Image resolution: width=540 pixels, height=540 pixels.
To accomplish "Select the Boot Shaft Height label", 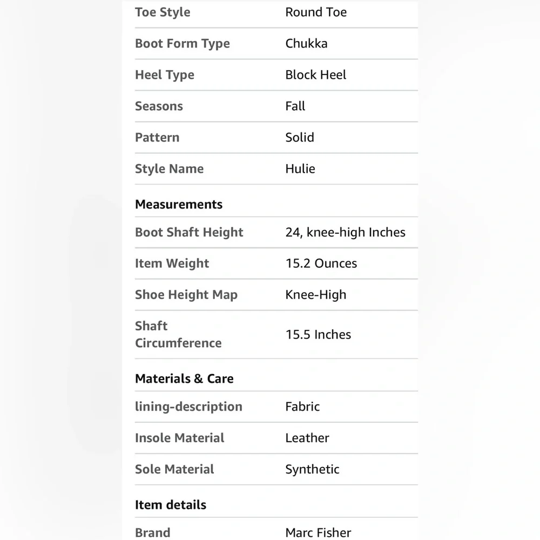I will click(x=189, y=232).
